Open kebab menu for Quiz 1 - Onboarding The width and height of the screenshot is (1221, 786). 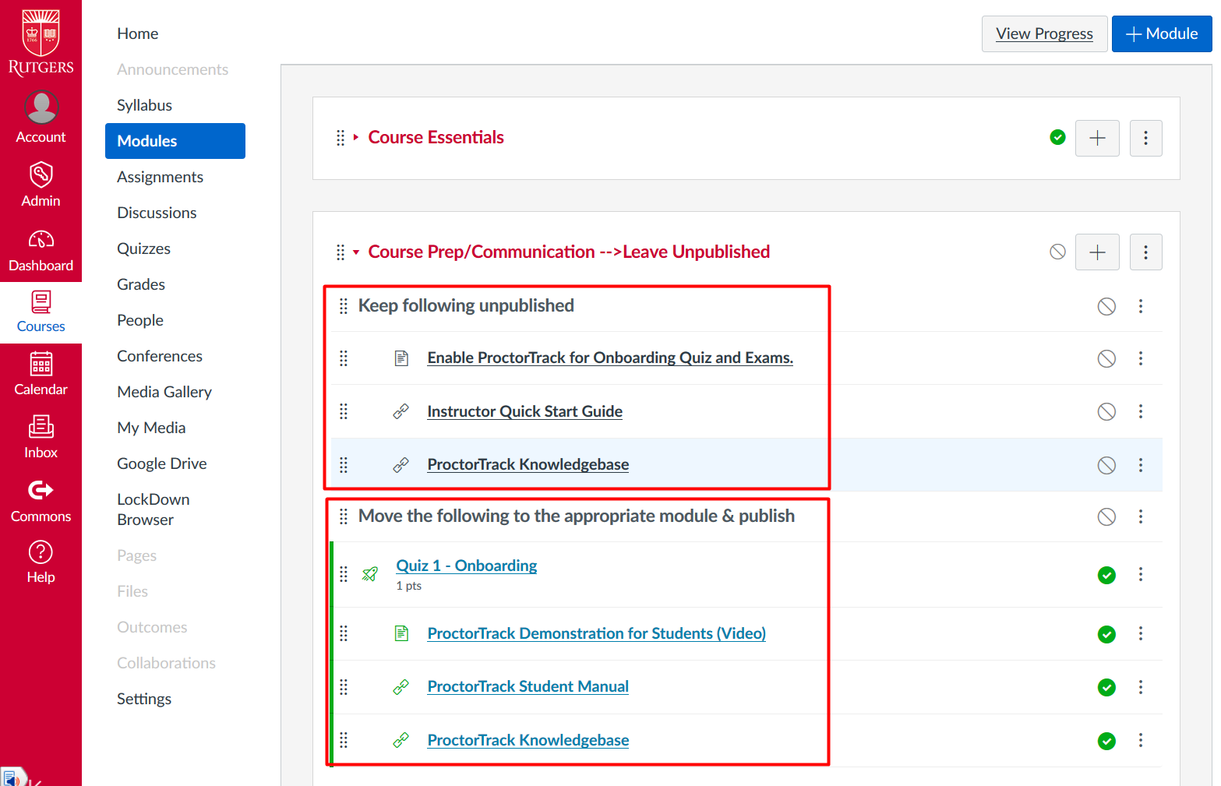(x=1141, y=574)
